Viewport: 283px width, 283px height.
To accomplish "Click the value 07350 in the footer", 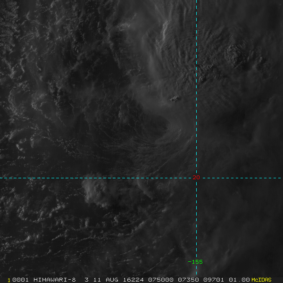I will [188, 280].
